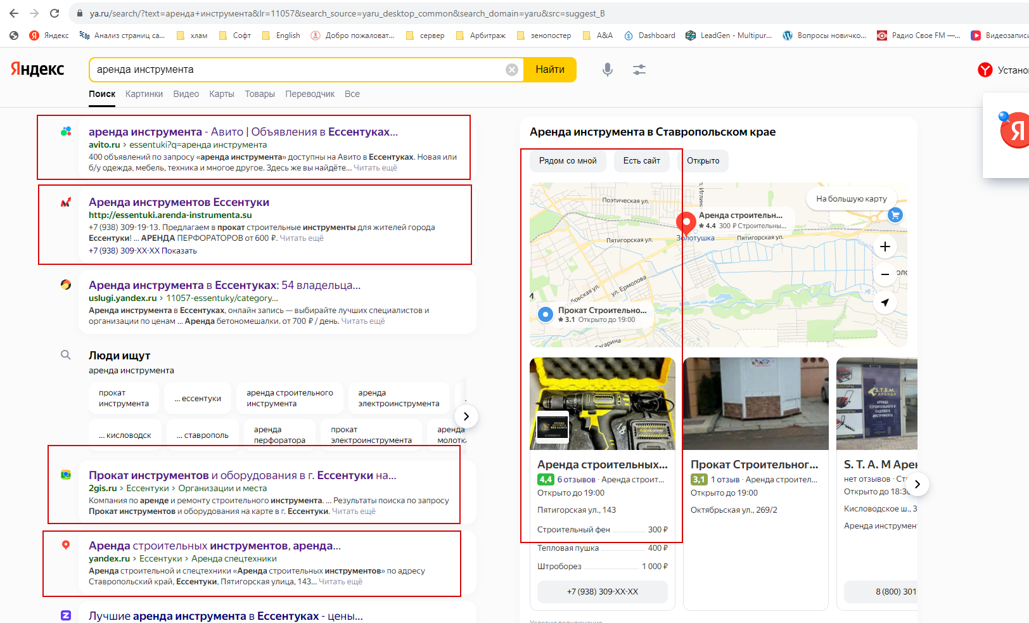1029x623 pixels.
Task: Click the map geolocation arrow icon
Action: [x=885, y=302]
